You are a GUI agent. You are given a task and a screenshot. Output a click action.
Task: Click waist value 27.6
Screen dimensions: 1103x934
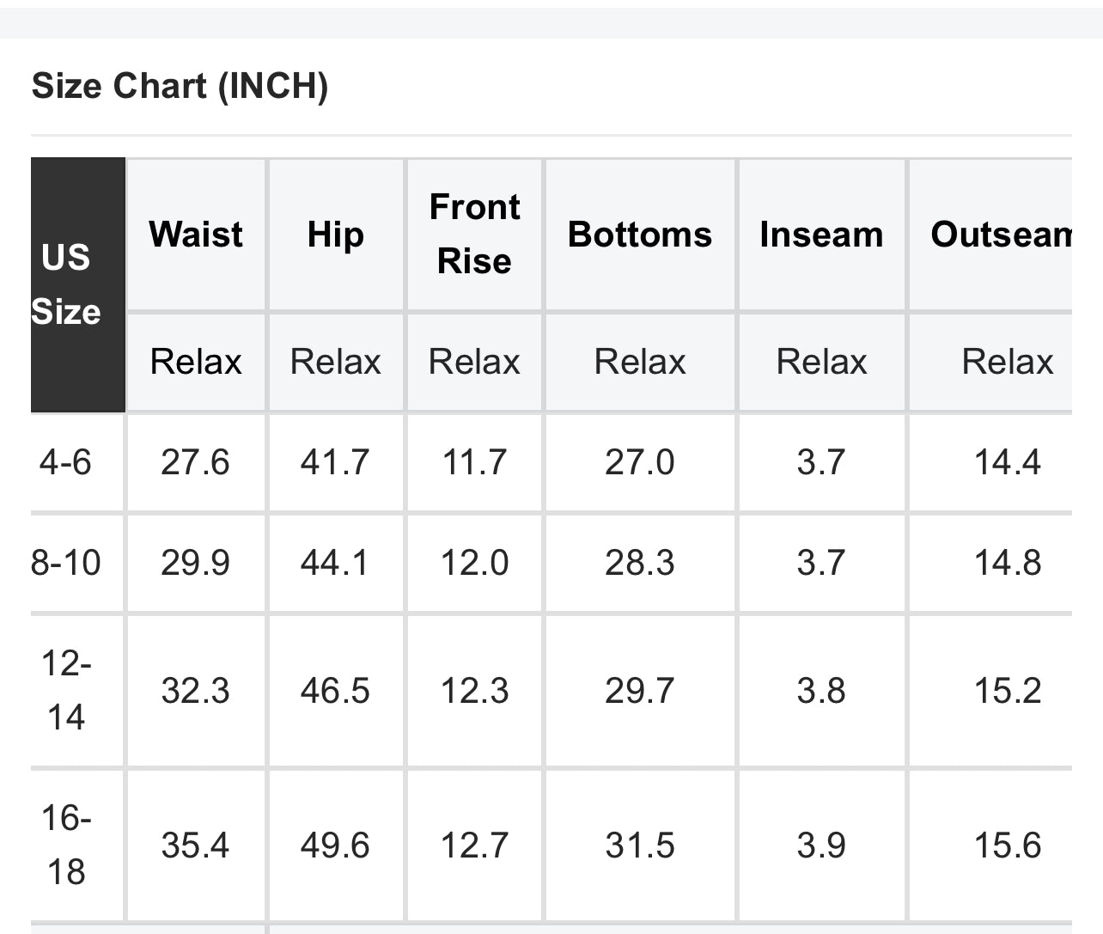click(196, 462)
